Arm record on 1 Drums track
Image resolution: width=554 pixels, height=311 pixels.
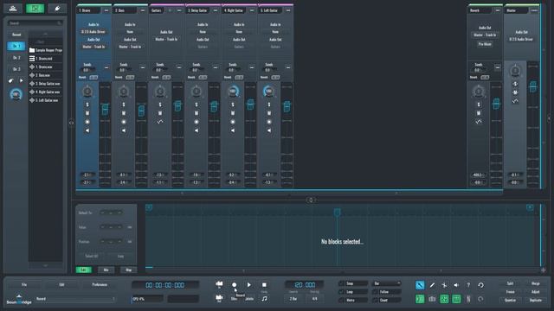[87, 122]
